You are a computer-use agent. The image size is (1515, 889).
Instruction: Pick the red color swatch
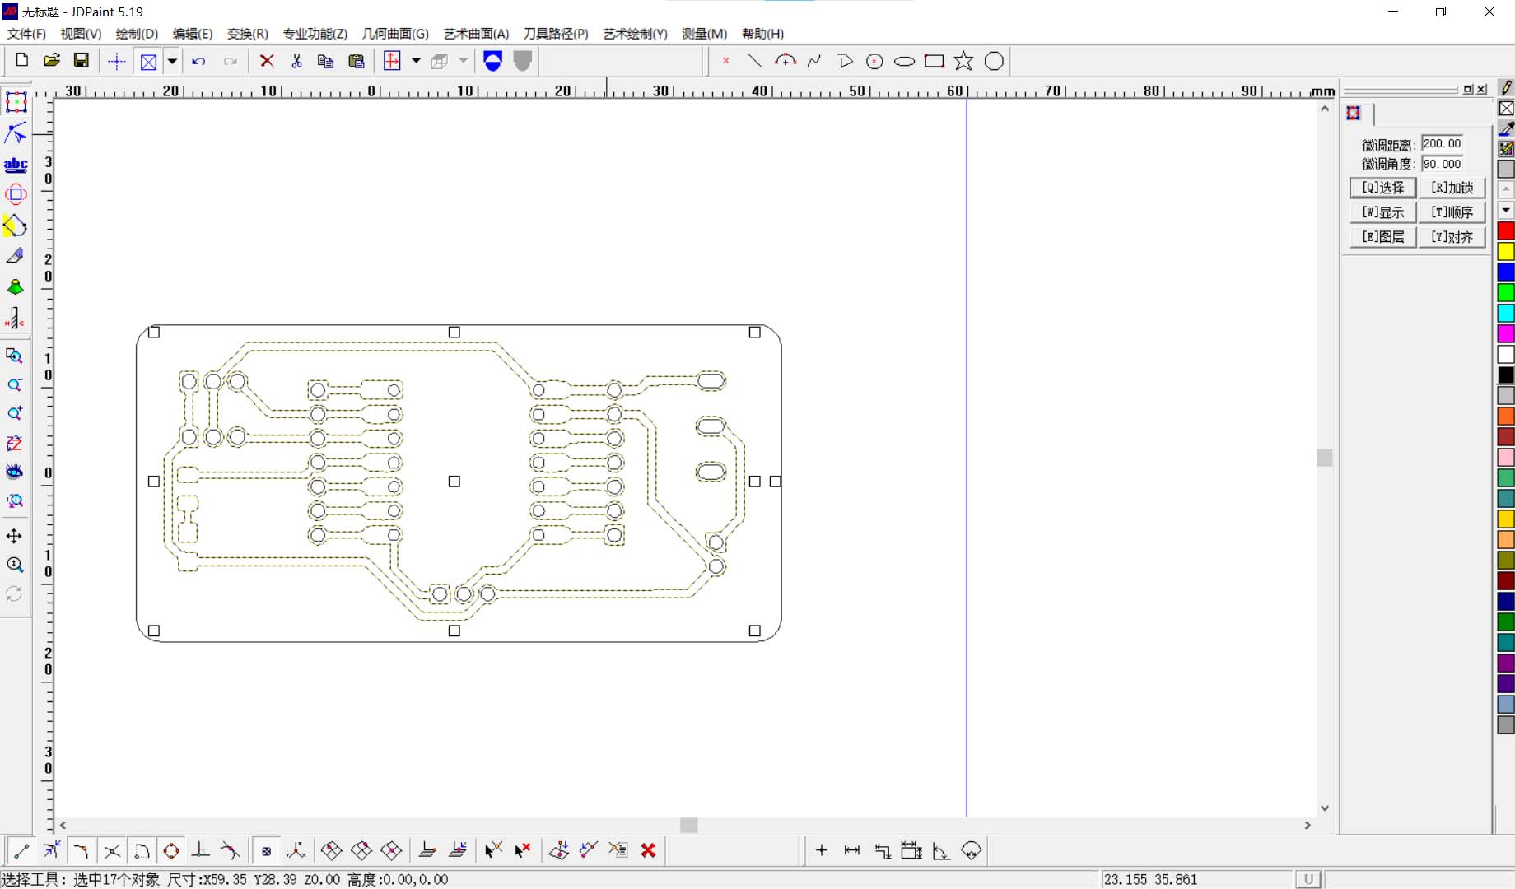click(1506, 231)
